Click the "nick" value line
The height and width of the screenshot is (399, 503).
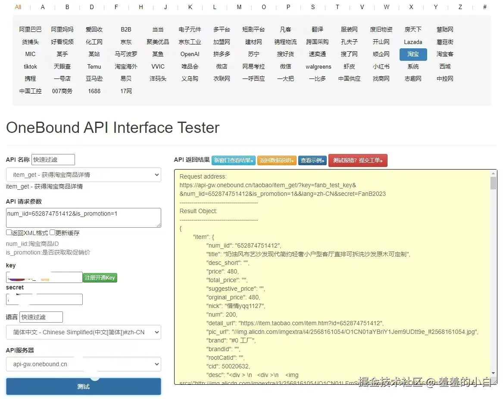236,306
